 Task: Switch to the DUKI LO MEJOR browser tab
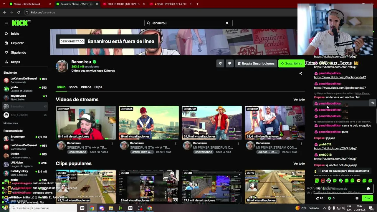click(x=123, y=4)
